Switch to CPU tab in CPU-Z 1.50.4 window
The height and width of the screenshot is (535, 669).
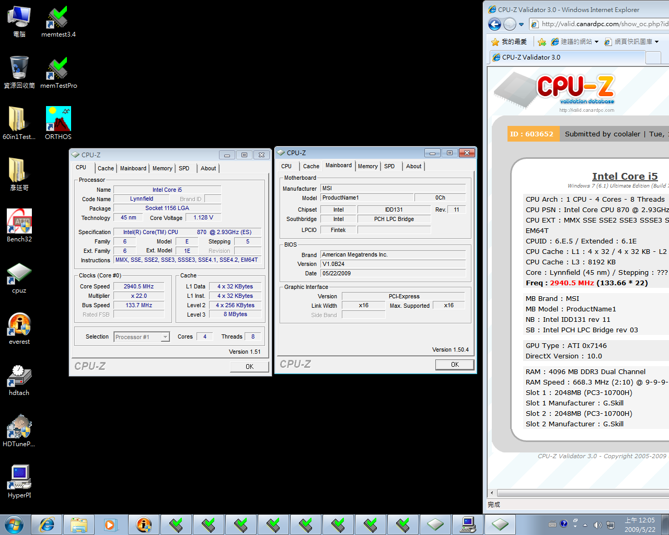tap(286, 166)
